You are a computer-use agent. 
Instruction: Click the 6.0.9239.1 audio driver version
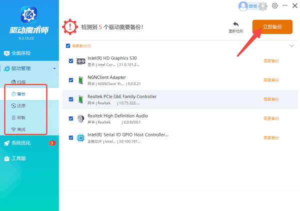pyautogui.click(x=132, y=122)
